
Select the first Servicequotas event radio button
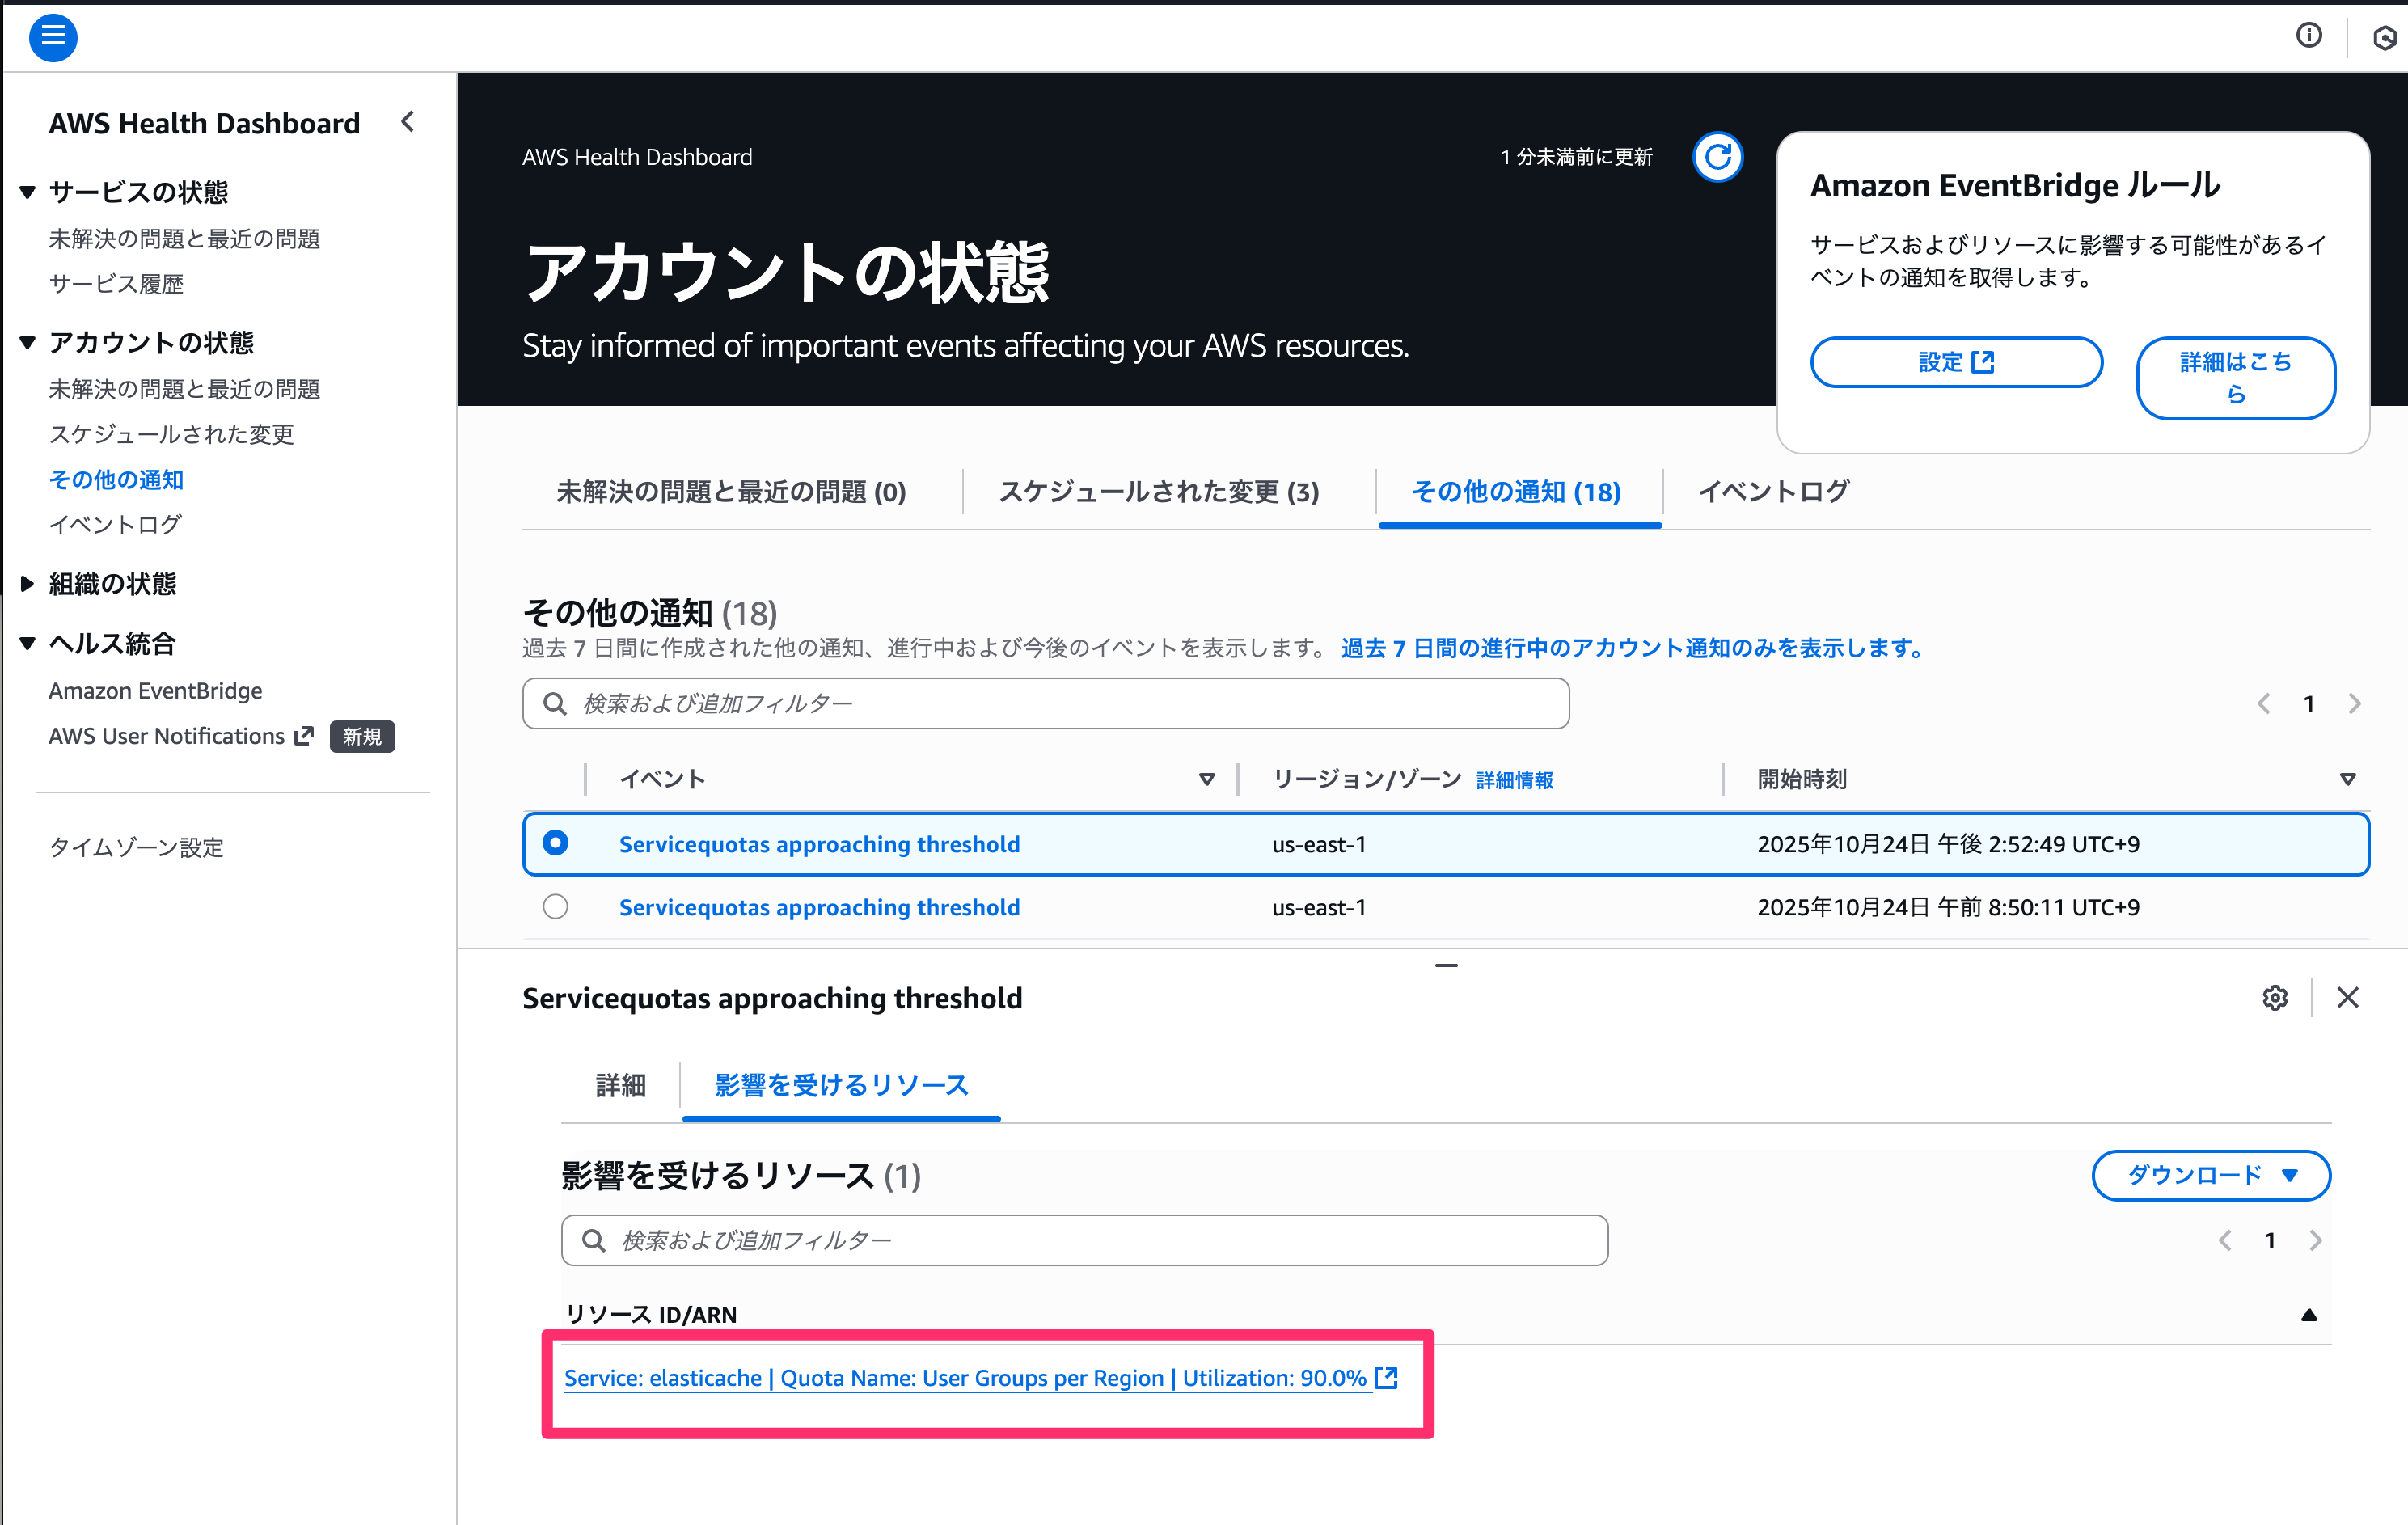[x=555, y=843]
